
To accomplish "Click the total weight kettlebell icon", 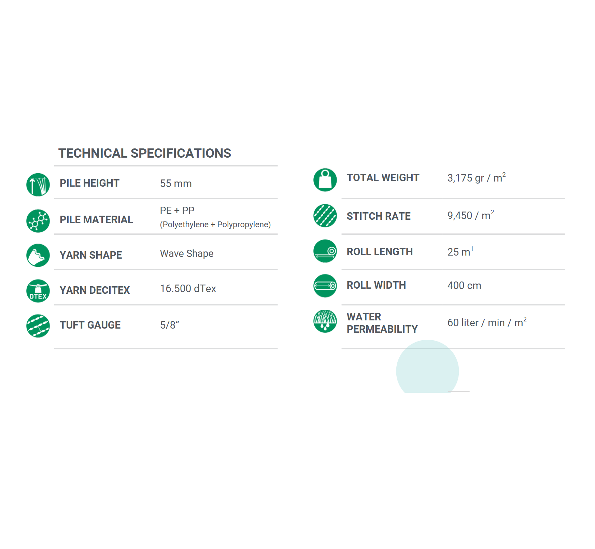I will click(325, 180).
